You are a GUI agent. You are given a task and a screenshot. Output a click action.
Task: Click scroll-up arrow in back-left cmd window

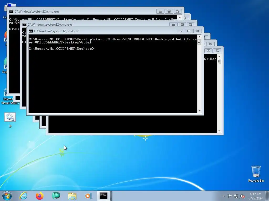coord(180,17)
